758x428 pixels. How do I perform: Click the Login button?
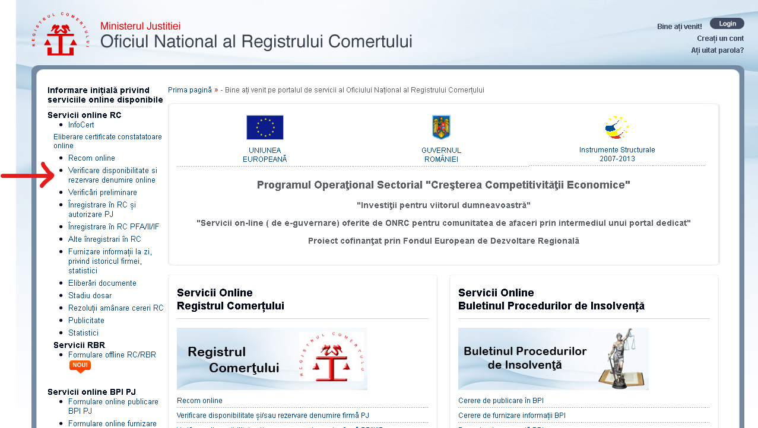click(727, 24)
